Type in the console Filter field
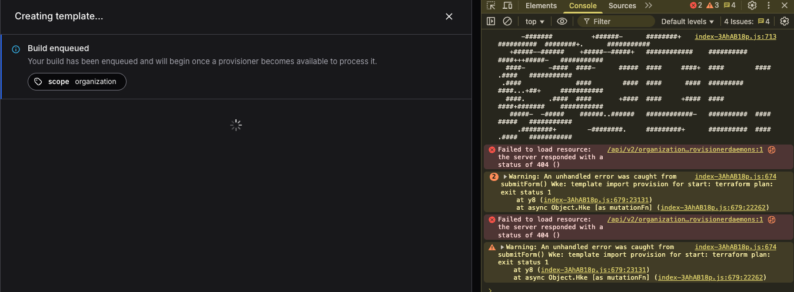 (618, 21)
